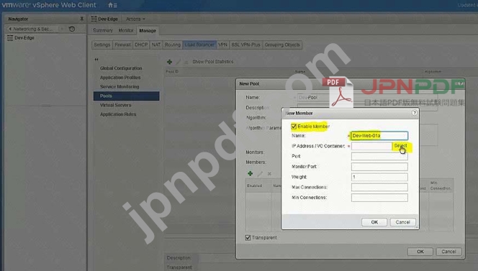The image size is (478, 271).
Task: Click the edit member pencil icon
Action: 260,174
